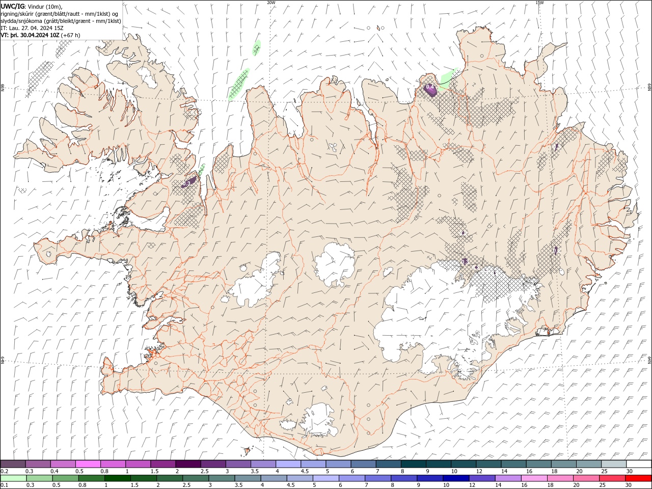Choose the upper legend swatch labeled 20

point(589,464)
